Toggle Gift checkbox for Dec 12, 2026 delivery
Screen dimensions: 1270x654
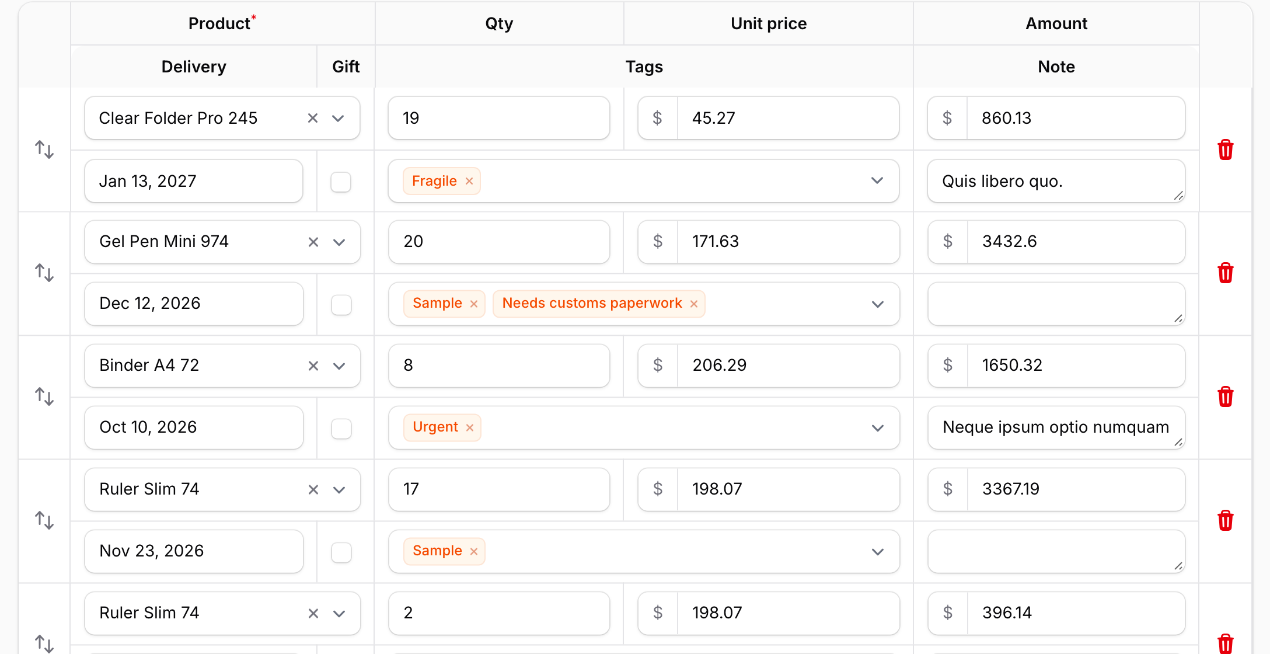[341, 304]
